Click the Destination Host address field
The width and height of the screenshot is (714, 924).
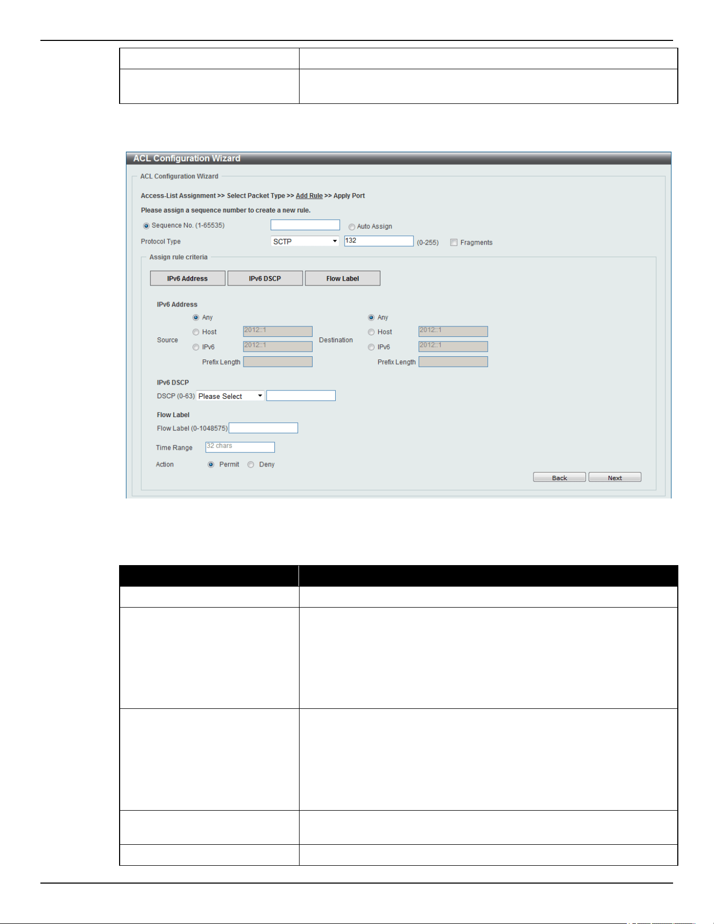pos(453,332)
